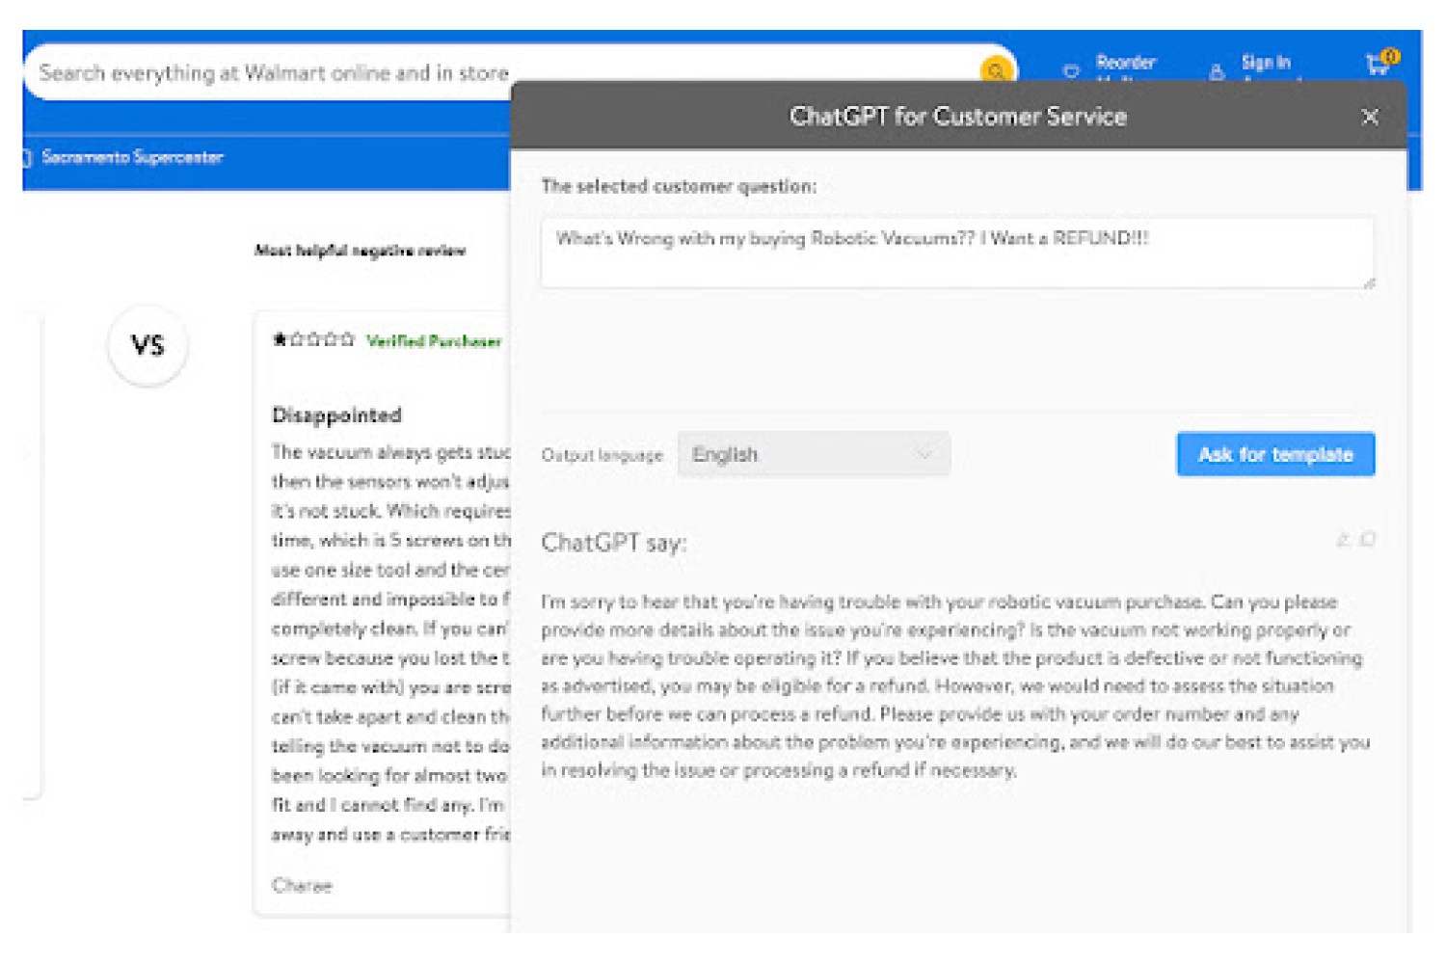Click the Ask for template button
The width and height of the screenshot is (1446, 964).
click(x=1275, y=454)
